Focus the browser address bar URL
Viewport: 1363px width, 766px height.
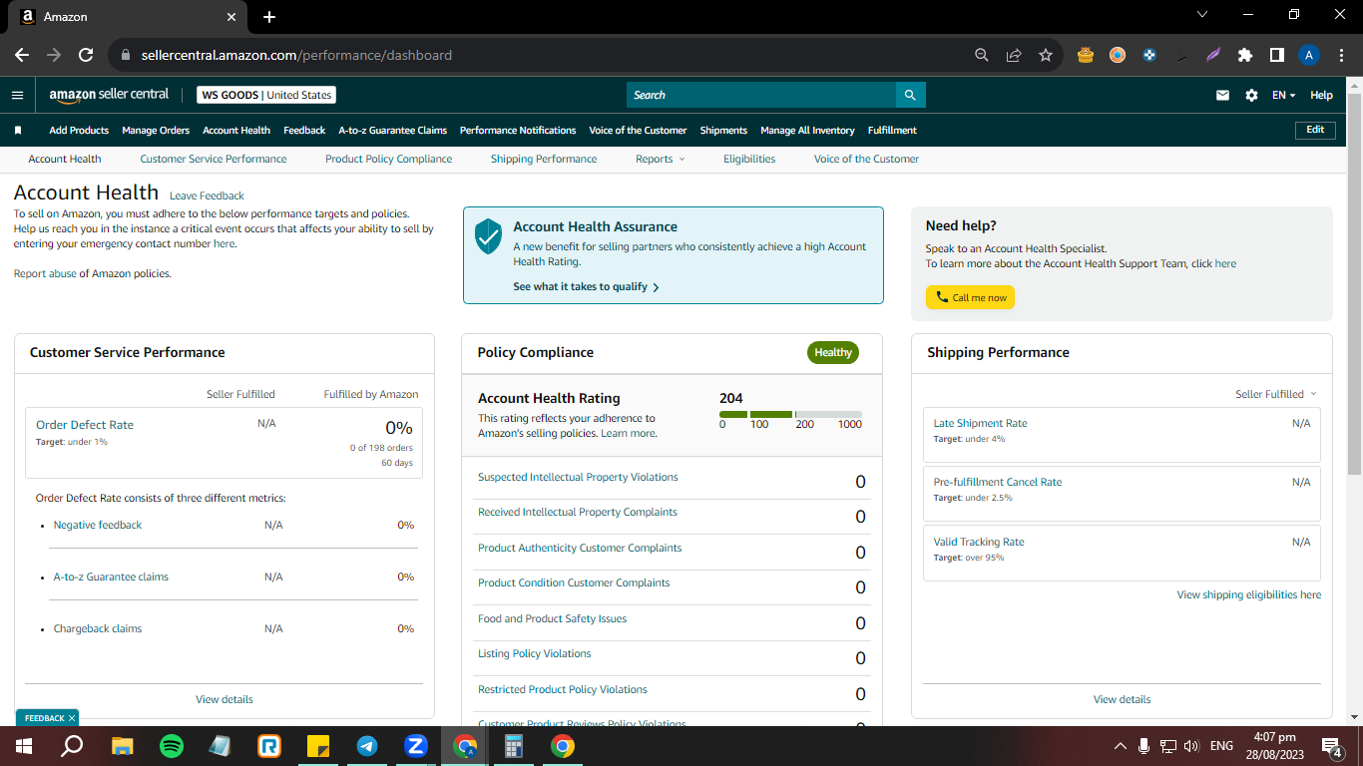[x=296, y=56]
